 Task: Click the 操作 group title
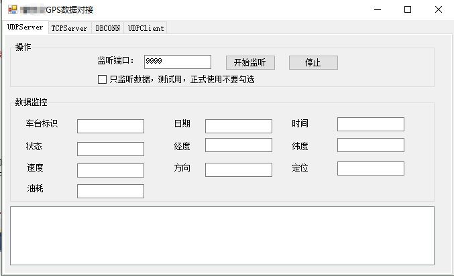(23, 47)
